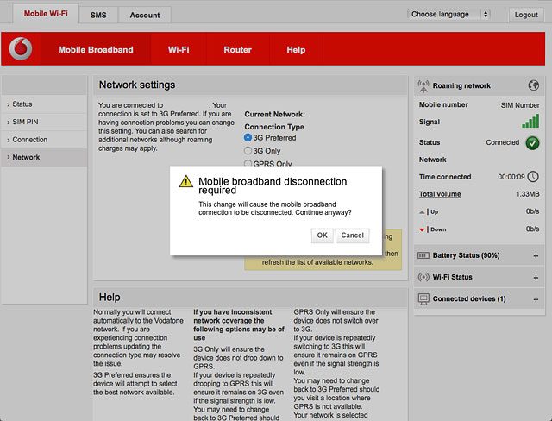The height and width of the screenshot is (421, 552).
Task: Click the Total volume link
Action: pyautogui.click(x=440, y=194)
